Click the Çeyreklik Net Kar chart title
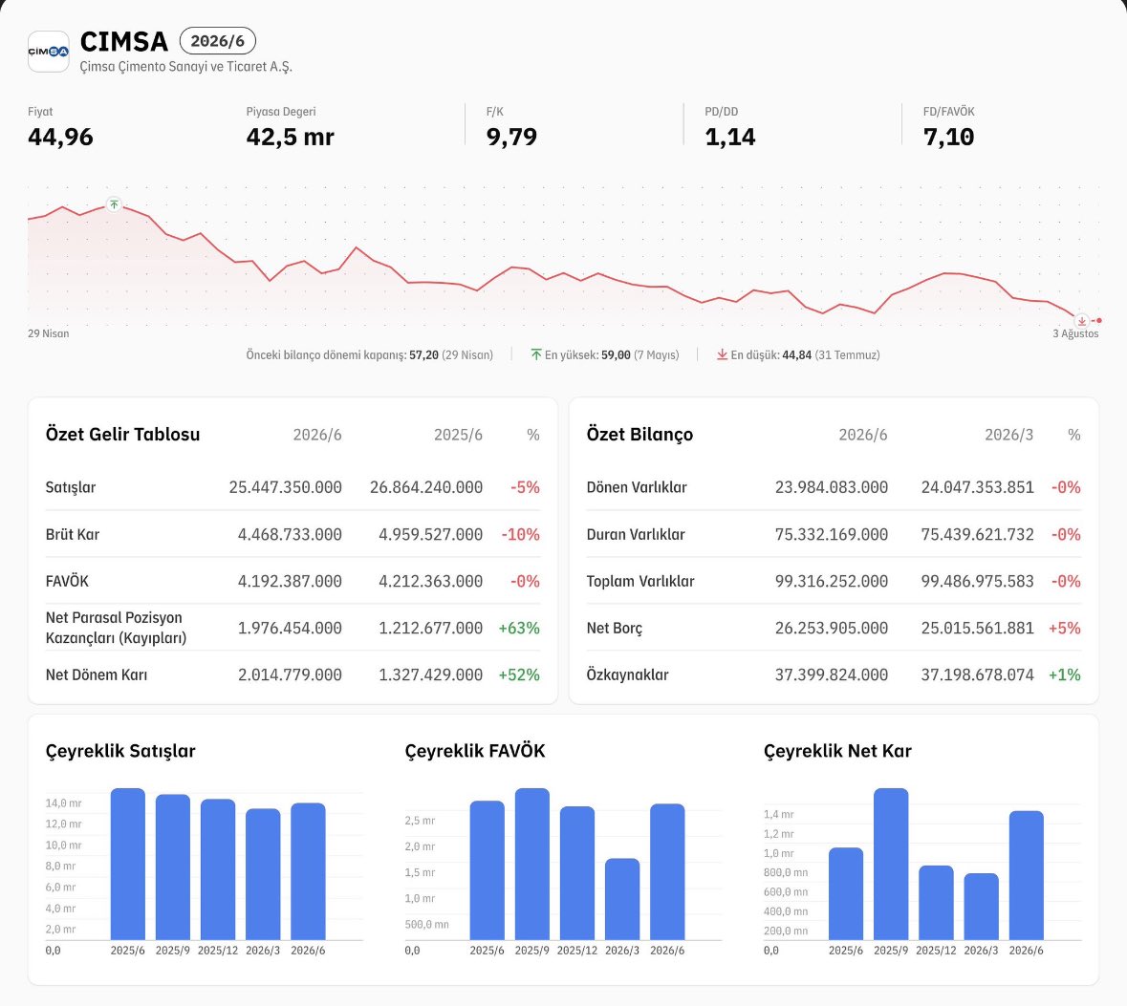The image size is (1127, 1006). point(837,751)
